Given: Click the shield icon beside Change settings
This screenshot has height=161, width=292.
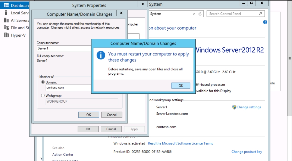Looking at the screenshot, I should [x=234, y=107].
